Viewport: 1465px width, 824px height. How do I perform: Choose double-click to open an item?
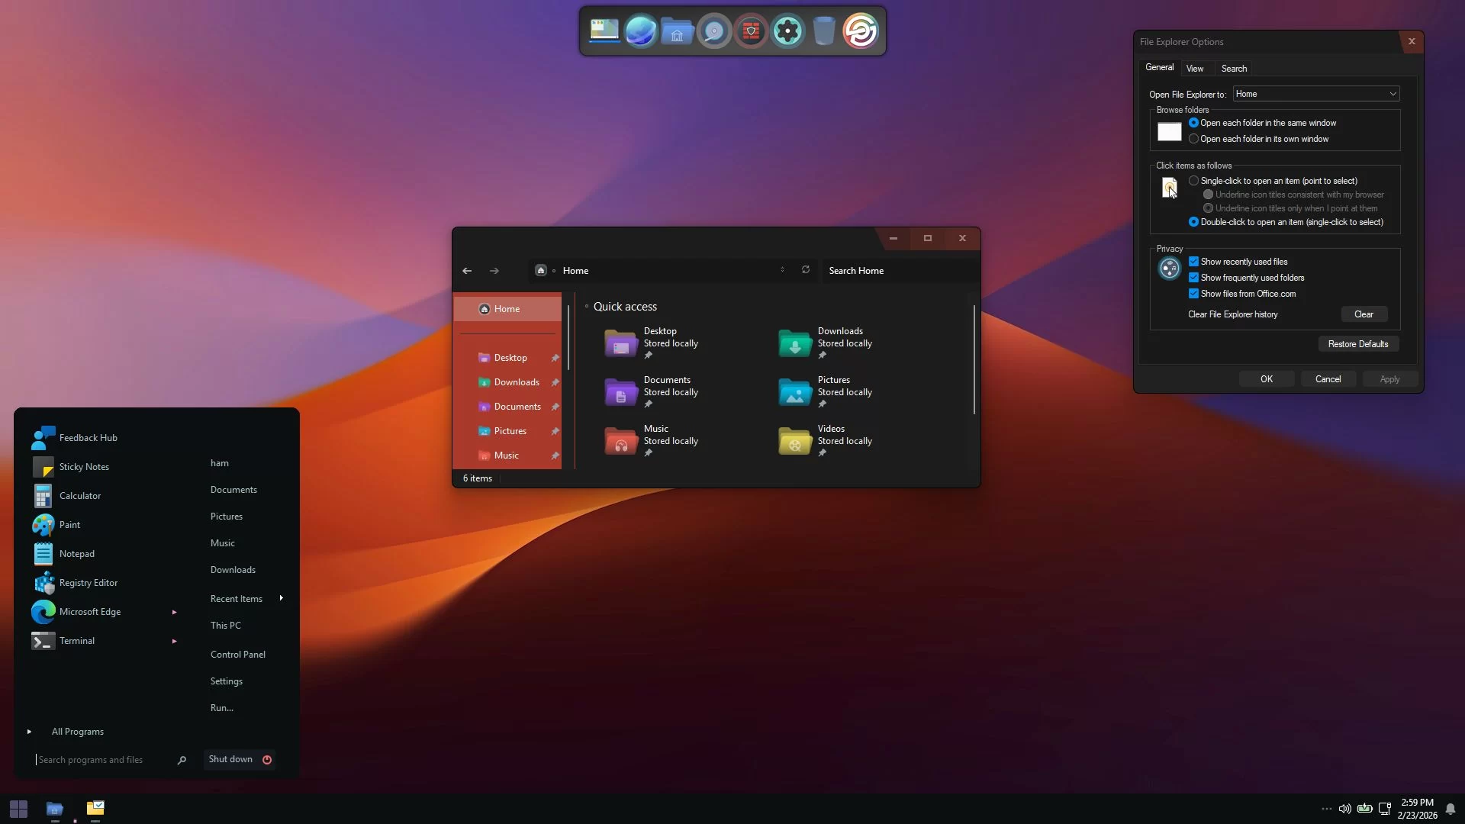1286,222
